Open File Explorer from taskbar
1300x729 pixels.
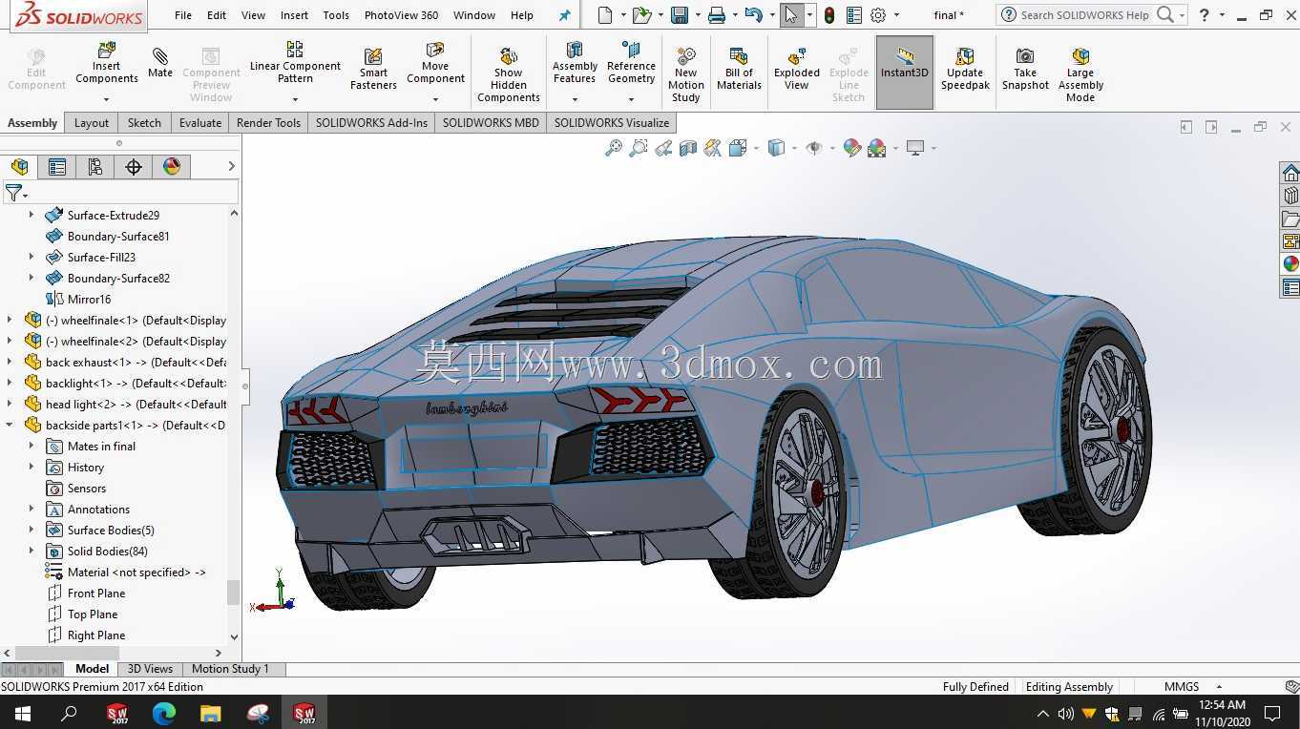(x=211, y=713)
